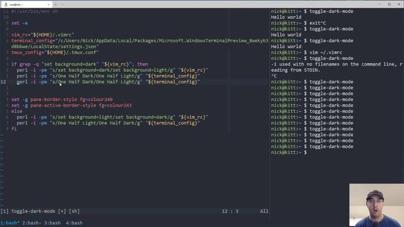Screen dimensions: 404x227
Task: Click the perl line with One Half Light/One Half Dark
Action: click(108, 123)
